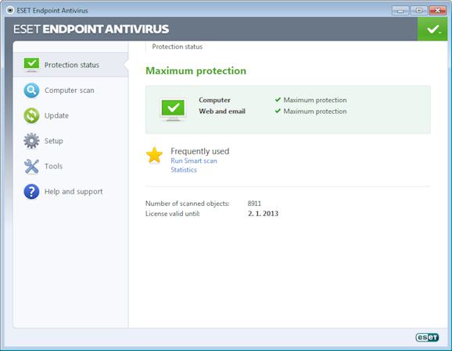Click the green status checkmark dropdown in header
The image size is (452, 351).
(x=432, y=29)
